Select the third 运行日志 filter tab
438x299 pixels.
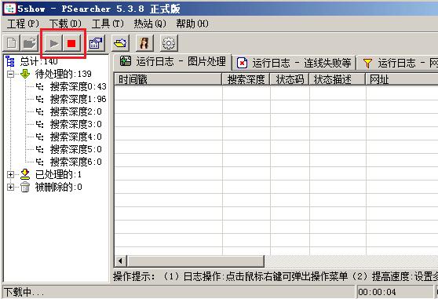pos(398,63)
